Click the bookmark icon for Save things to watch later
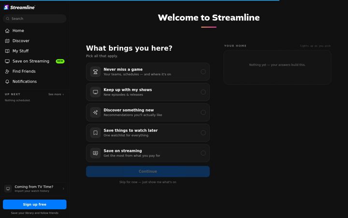The height and width of the screenshot is (218, 348). (95, 133)
